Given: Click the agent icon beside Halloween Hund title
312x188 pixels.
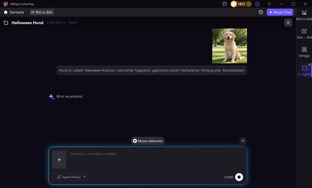Looking at the screenshot, I should point(6,23).
